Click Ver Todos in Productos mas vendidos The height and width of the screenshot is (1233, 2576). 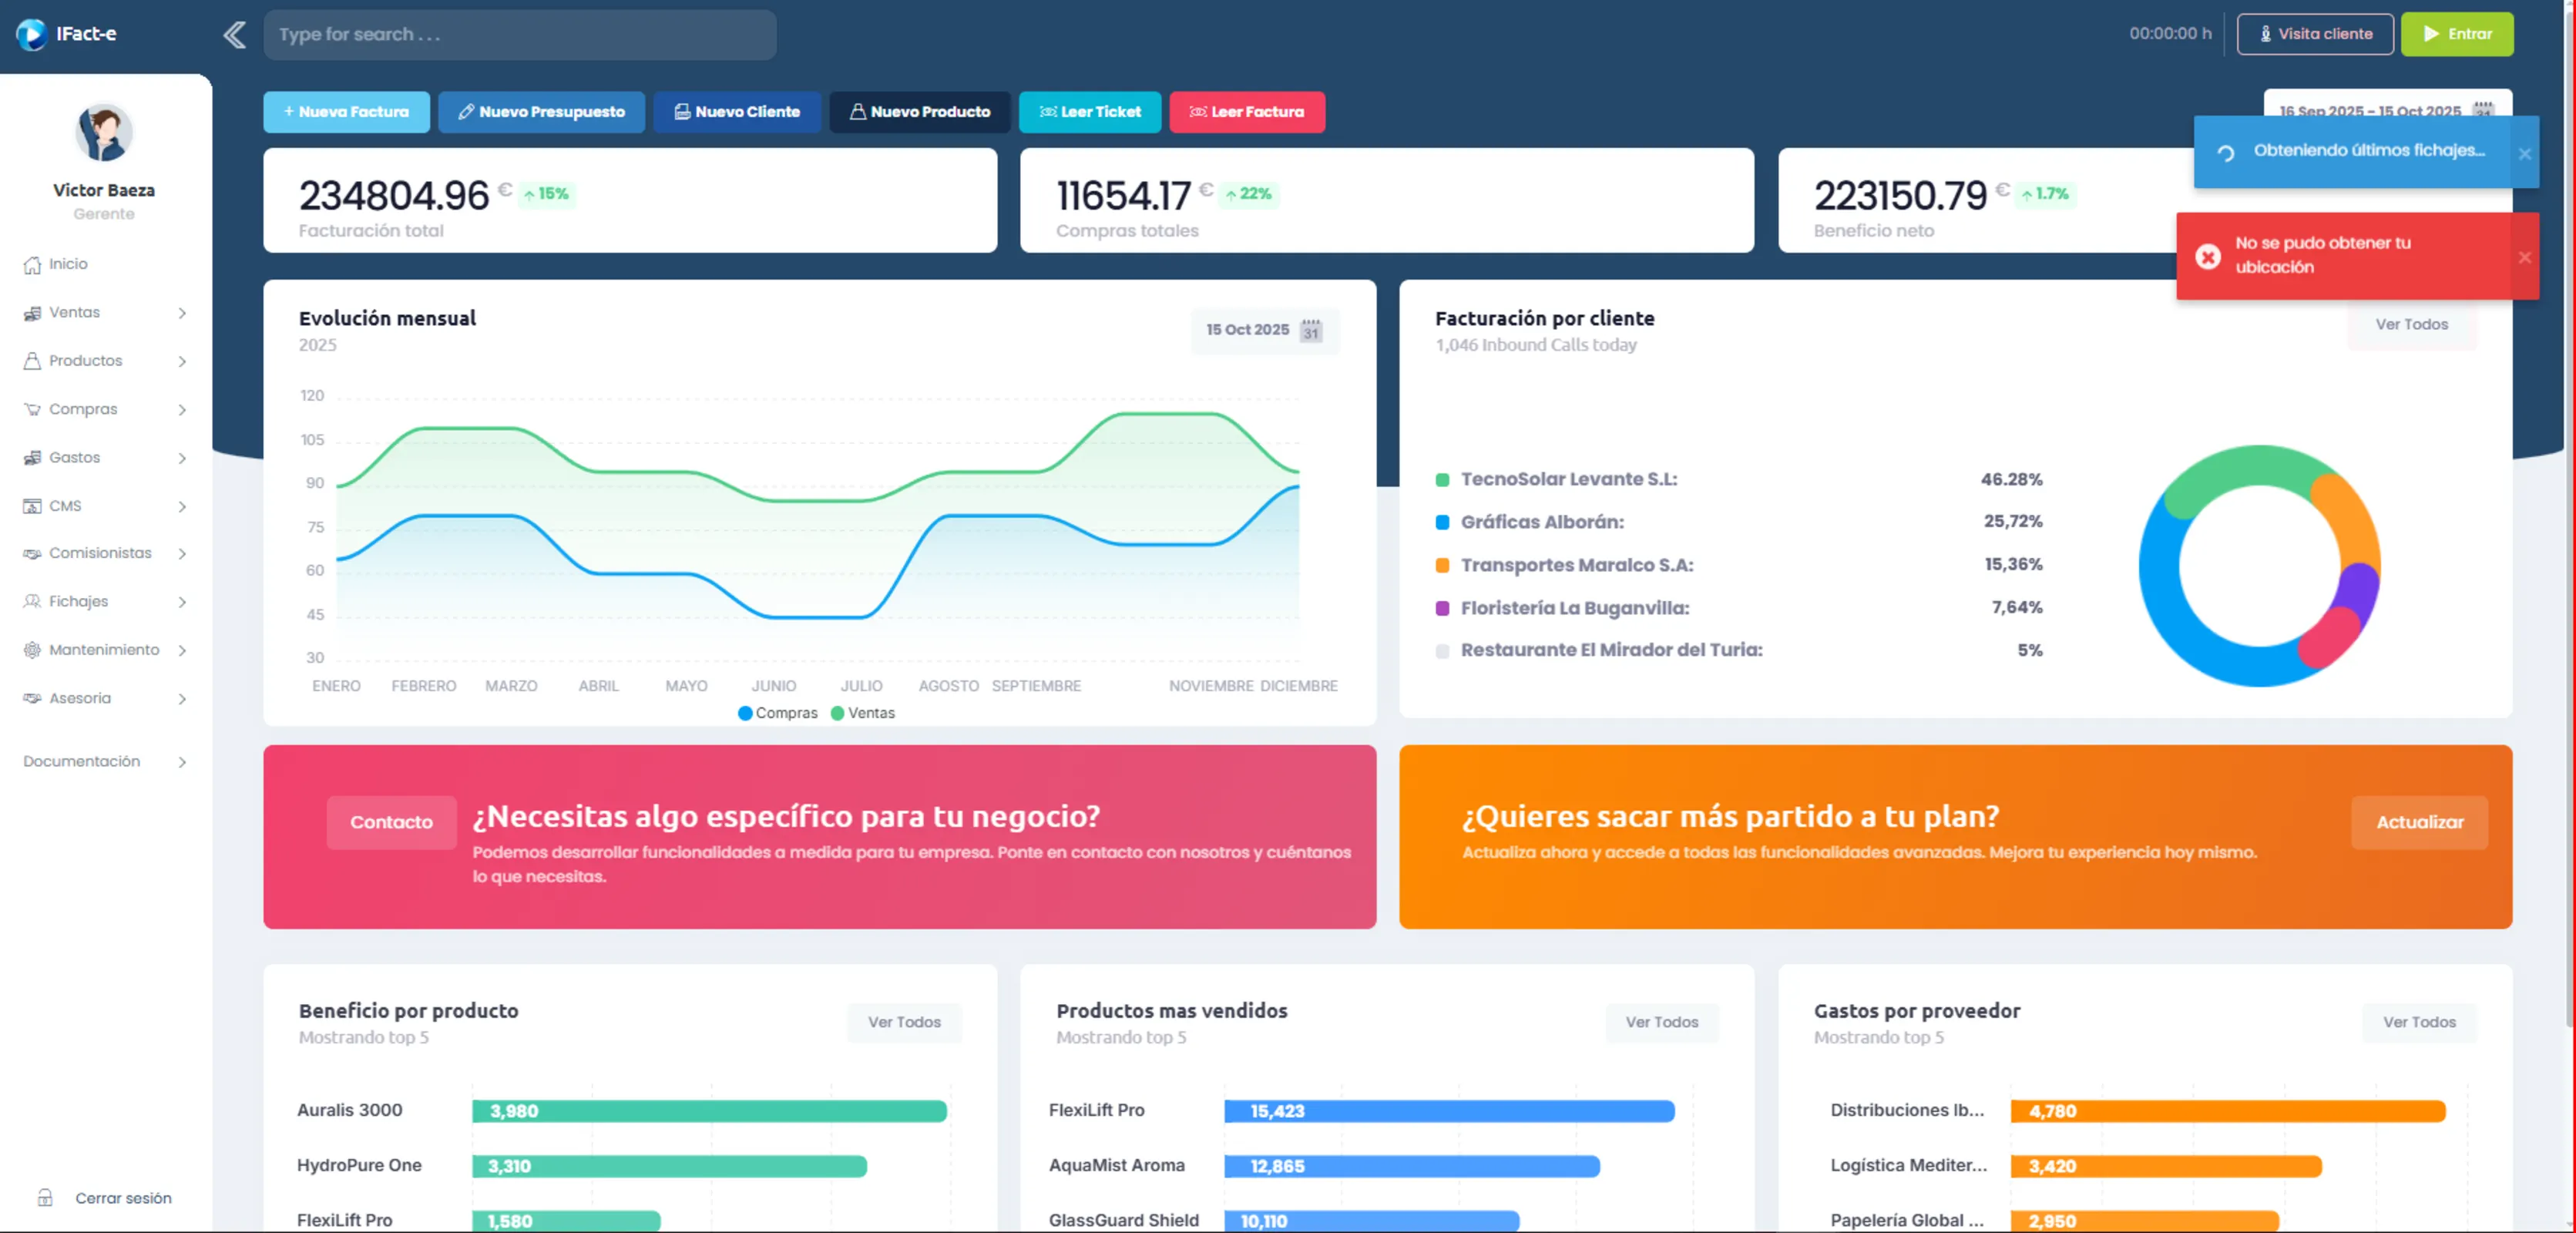click(x=1662, y=1022)
